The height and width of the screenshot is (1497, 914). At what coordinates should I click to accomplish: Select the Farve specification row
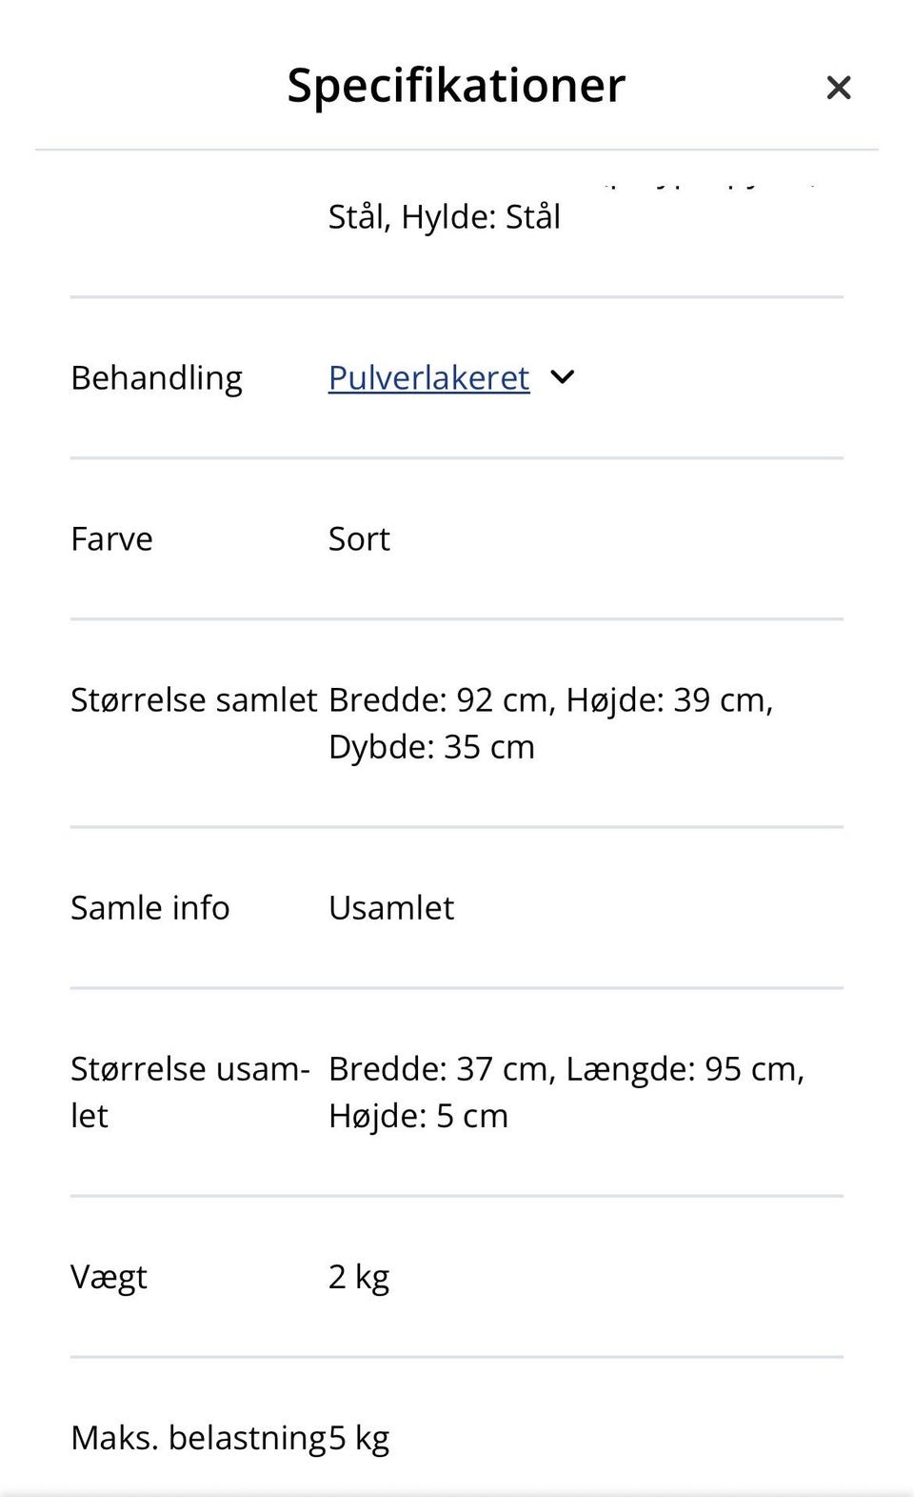tap(111, 538)
